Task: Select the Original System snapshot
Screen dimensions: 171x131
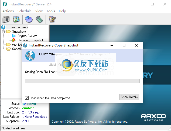Action: point(27,36)
